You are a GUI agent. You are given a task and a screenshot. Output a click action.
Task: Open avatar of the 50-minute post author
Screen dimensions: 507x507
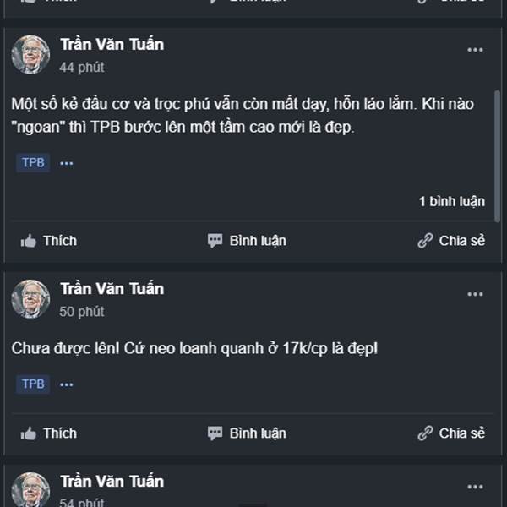pyautogui.click(x=30, y=299)
